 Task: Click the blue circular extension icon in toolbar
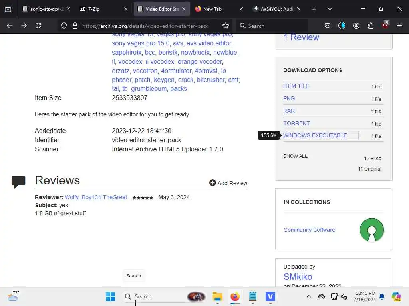[x=342, y=25]
